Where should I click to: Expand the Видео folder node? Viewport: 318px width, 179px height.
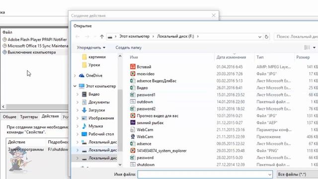pyautogui.click(x=78, y=94)
